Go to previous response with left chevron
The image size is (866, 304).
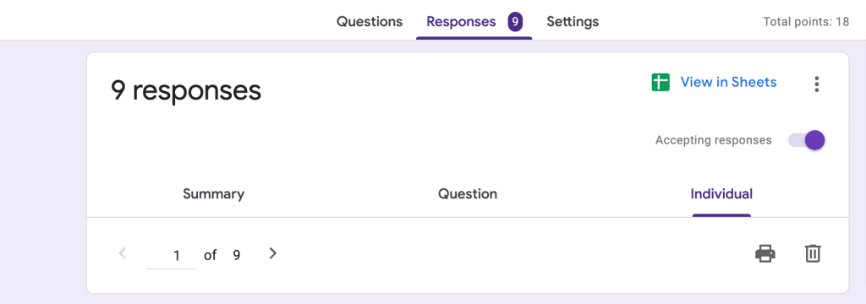123,253
